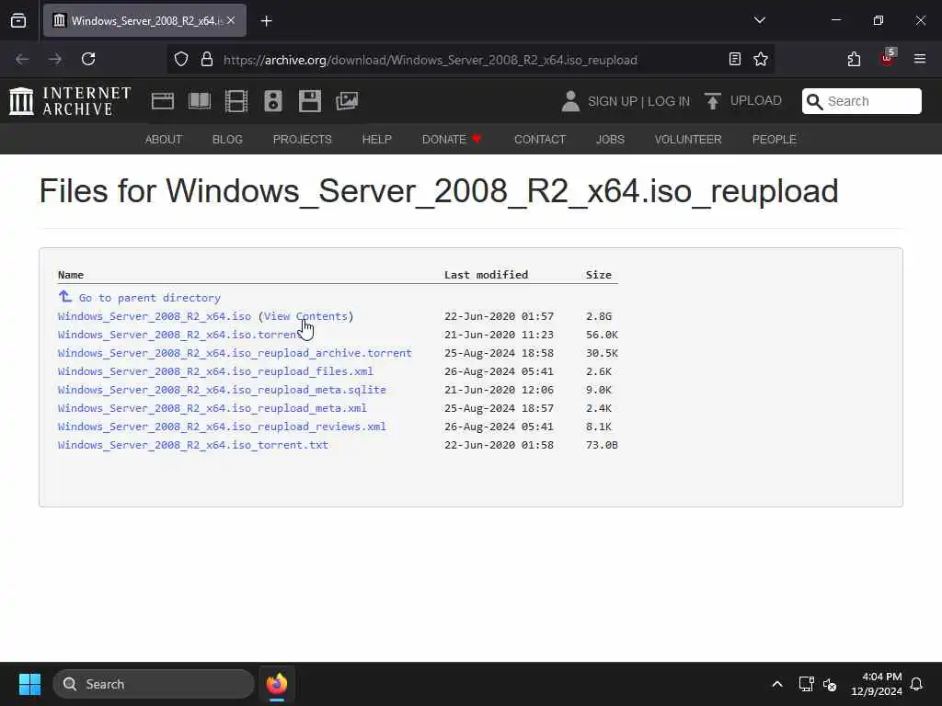
Task: Go back to previous page
Action: pos(22,60)
